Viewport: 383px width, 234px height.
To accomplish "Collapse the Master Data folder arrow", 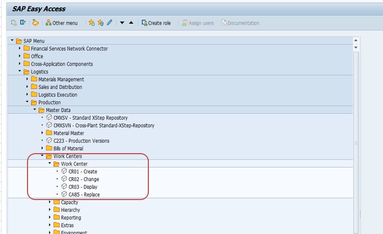I will (35, 109).
